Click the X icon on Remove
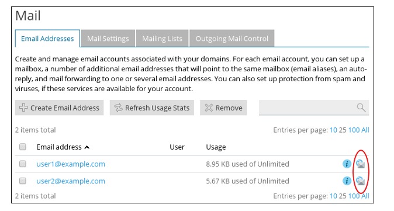 [209, 108]
